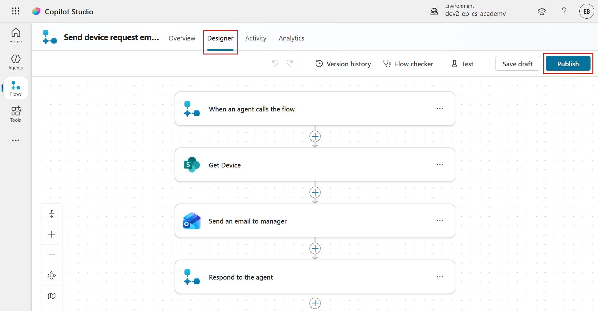Run the Flow checker
The image size is (598, 311).
[408, 64]
